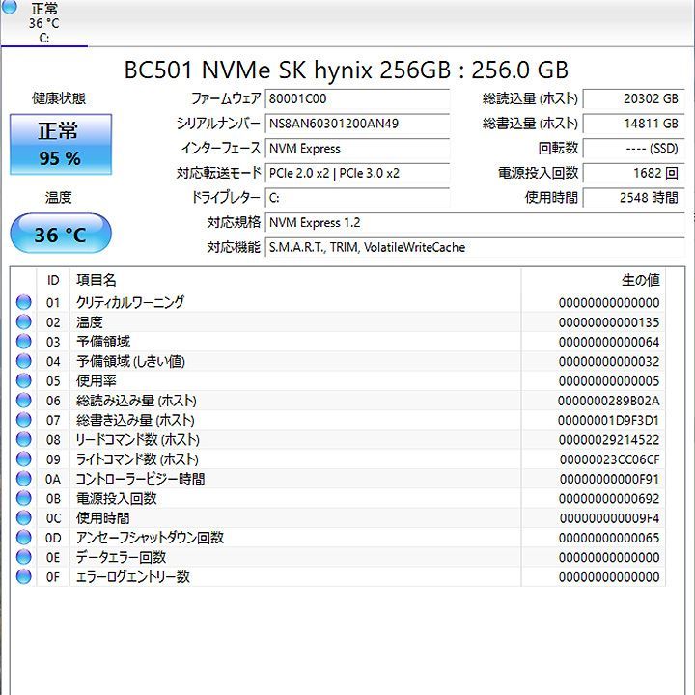Click the standard field NVM Express 1.2

[475, 223]
